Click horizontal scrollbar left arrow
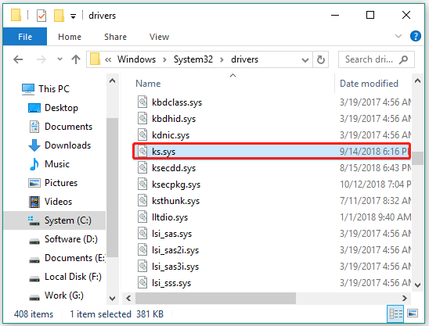This screenshot has height=326, width=429. coord(128,298)
